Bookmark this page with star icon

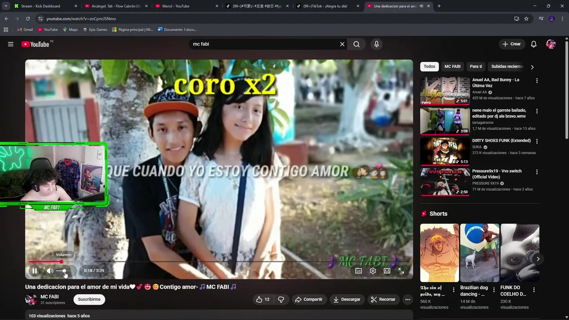pos(526,19)
